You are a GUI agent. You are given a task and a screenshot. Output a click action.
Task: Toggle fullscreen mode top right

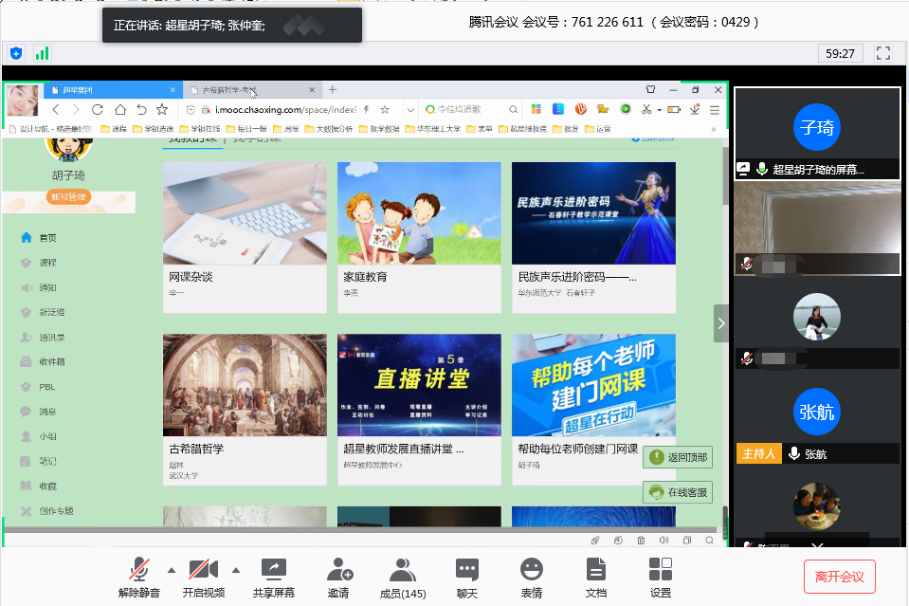click(x=883, y=54)
